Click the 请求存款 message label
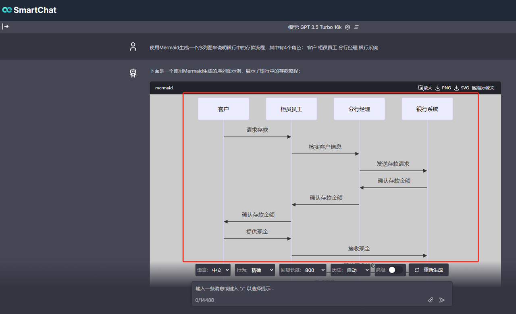Screen dimensions: 516x314 coord(257,130)
